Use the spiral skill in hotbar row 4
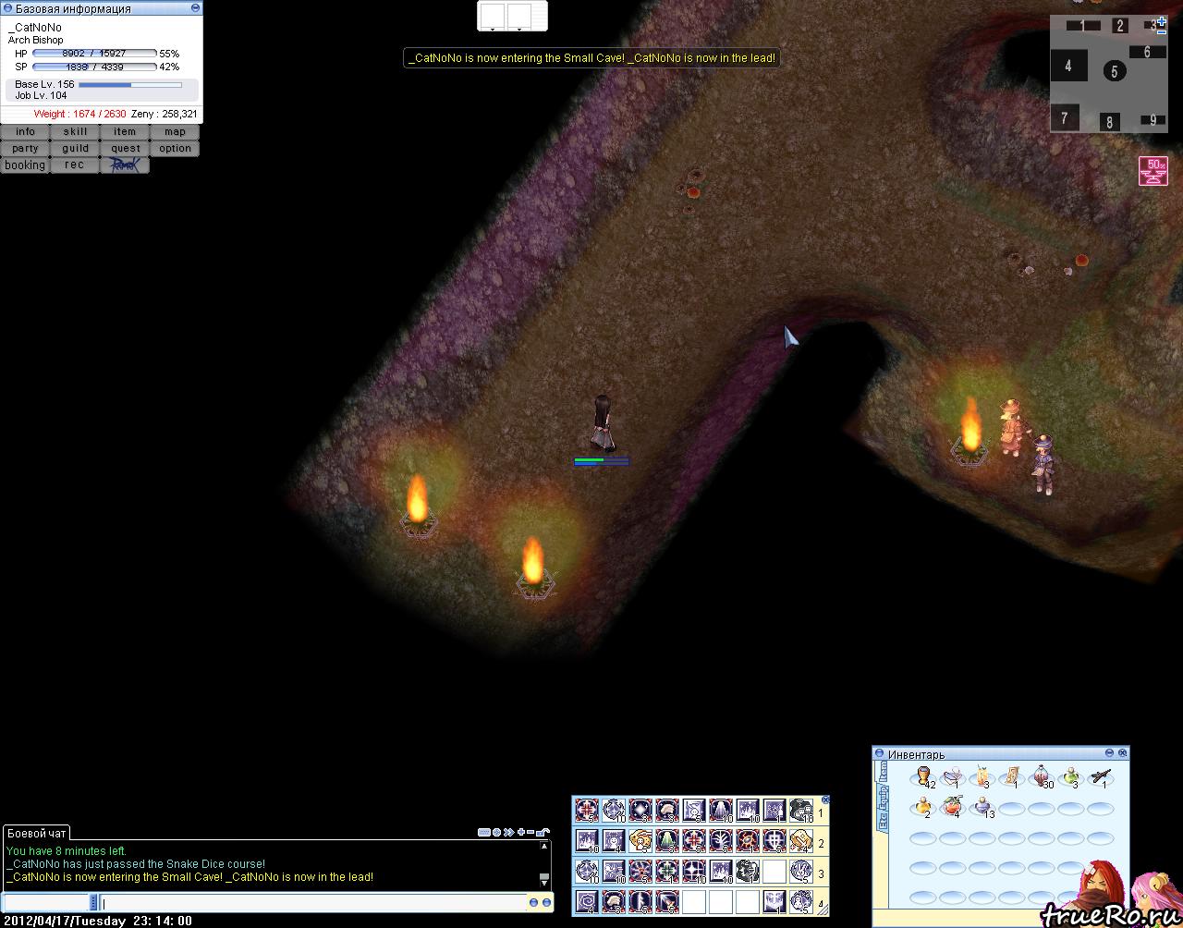Image resolution: width=1183 pixels, height=928 pixels. (587, 902)
